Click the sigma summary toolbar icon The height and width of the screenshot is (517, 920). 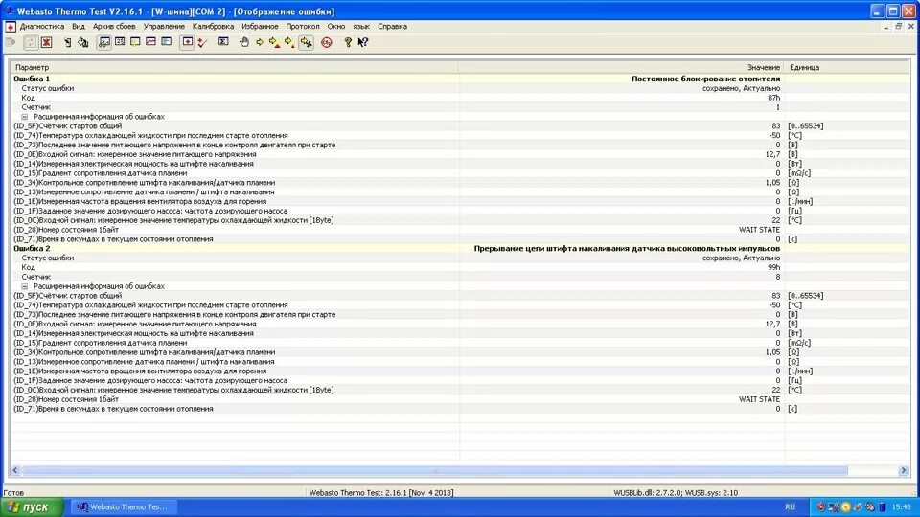coord(223,41)
